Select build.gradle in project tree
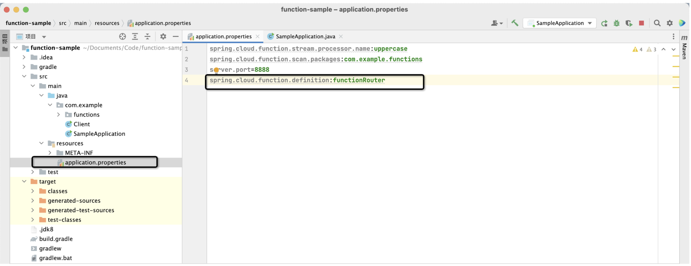The image size is (691, 266). [56, 239]
